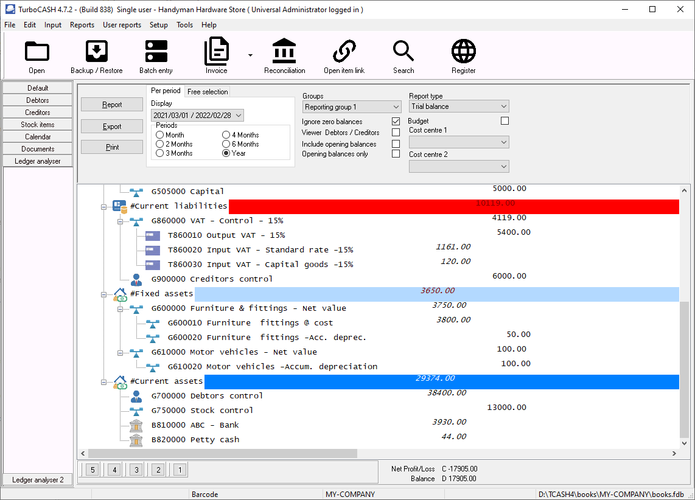
Task: Click the Open item link icon
Action: 344,52
